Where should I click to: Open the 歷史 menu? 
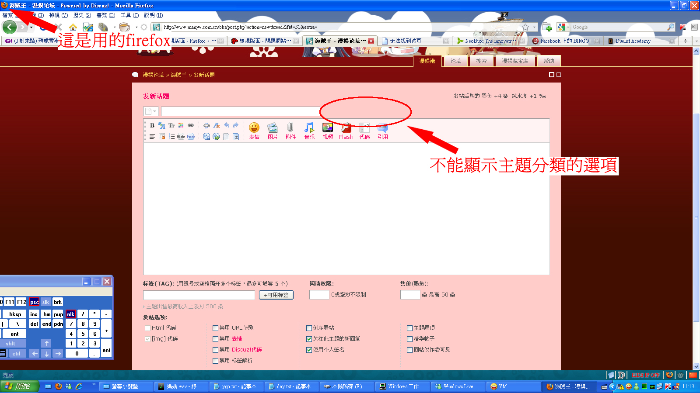82,15
